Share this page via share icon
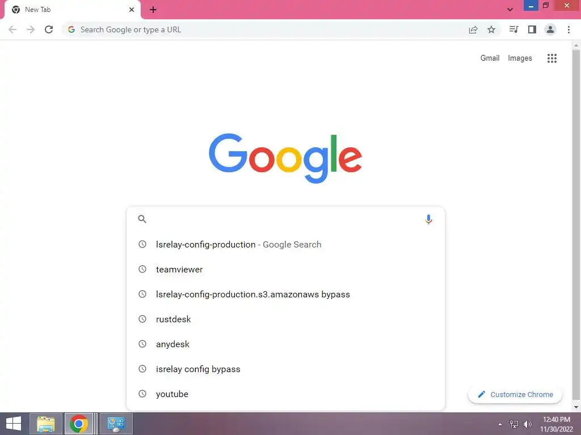 coord(473,29)
